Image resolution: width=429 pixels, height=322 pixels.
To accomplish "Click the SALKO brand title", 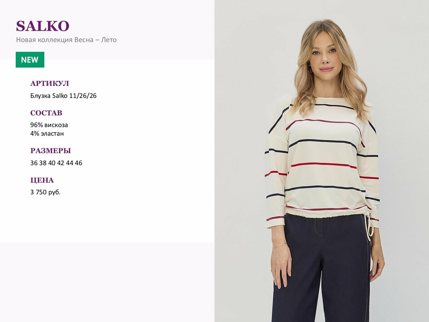I will point(43,26).
